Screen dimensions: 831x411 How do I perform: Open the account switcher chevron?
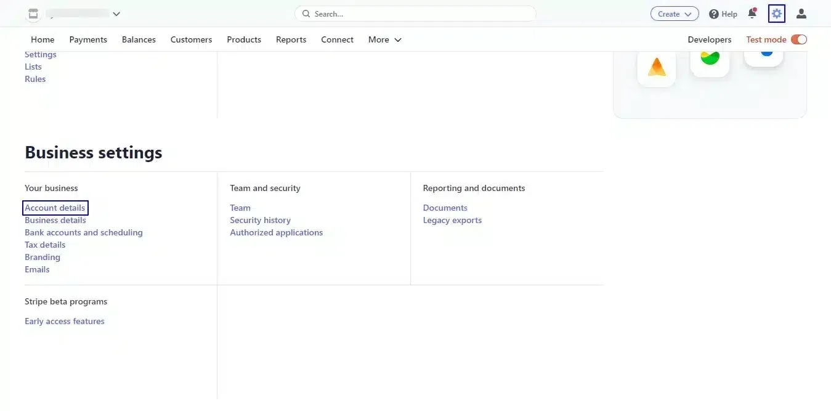116,13
